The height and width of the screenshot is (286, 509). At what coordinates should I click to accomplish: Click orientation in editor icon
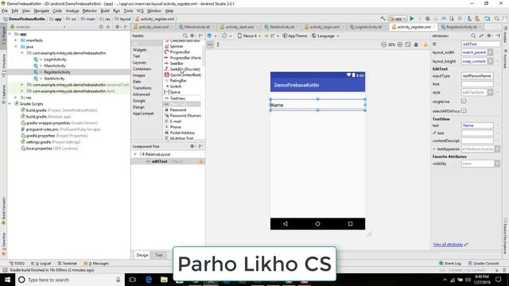(224, 36)
